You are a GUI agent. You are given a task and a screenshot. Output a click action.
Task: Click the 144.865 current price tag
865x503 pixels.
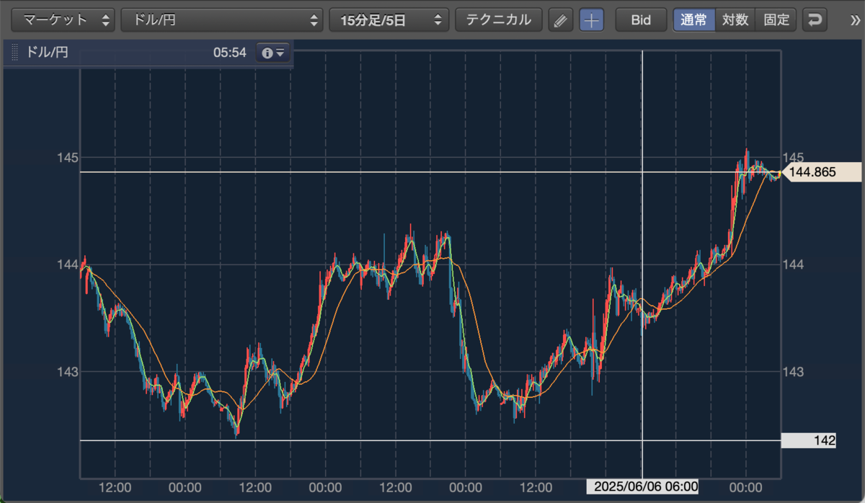(822, 172)
